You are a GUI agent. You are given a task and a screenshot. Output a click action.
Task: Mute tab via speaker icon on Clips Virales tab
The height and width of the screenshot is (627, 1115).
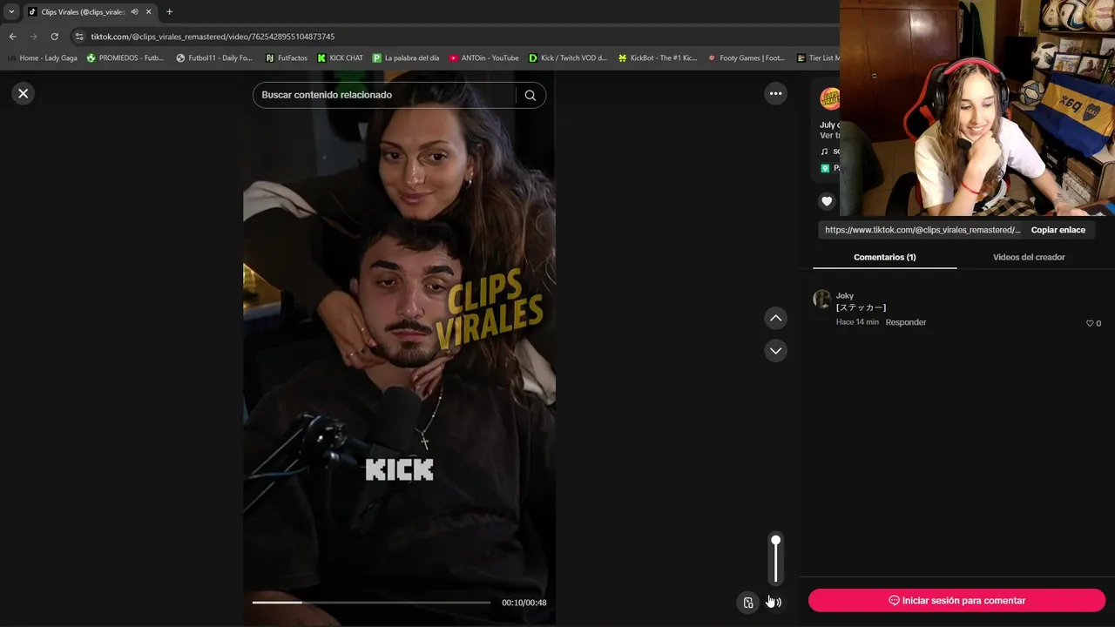[x=134, y=12]
